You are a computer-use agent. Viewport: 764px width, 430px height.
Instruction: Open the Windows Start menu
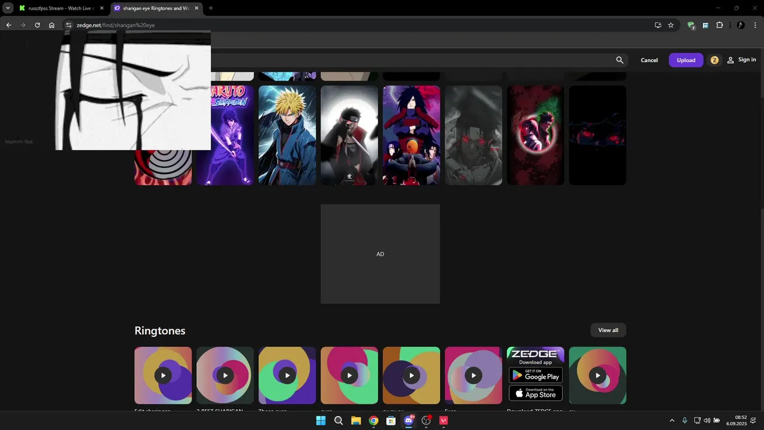pos(321,420)
